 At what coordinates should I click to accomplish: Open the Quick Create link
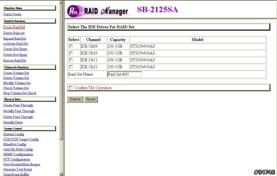click(12, 14)
